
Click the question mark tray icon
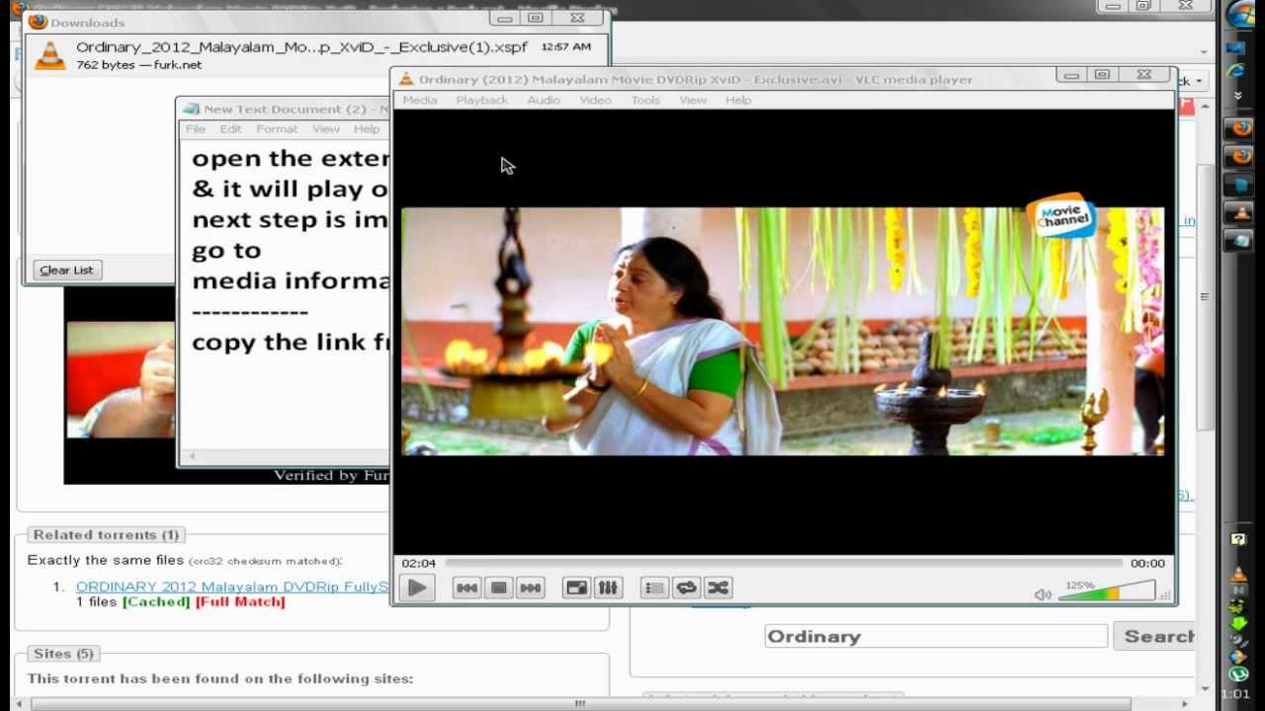(1238, 539)
